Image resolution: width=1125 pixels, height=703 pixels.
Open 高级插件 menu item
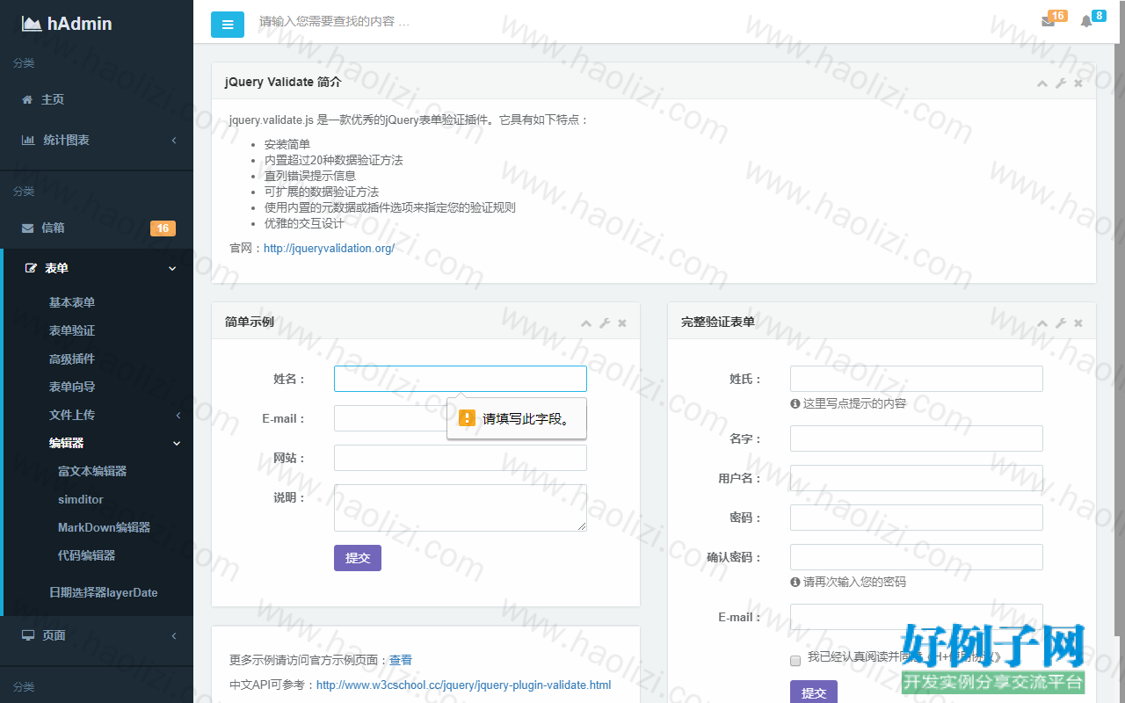(72, 359)
